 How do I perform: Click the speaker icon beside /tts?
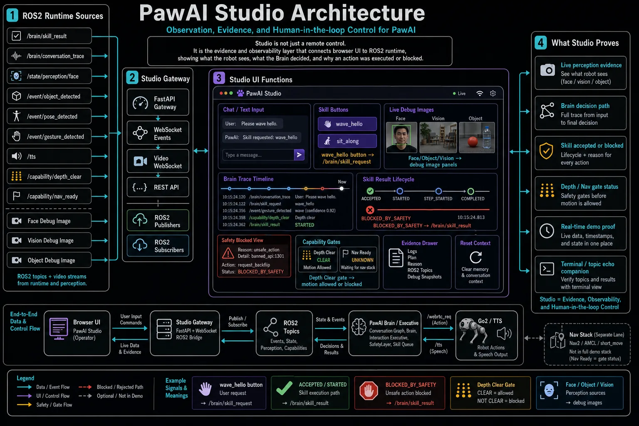pos(16,156)
